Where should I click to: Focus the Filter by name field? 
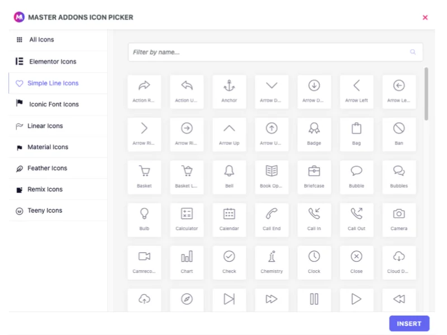[275, 52]
